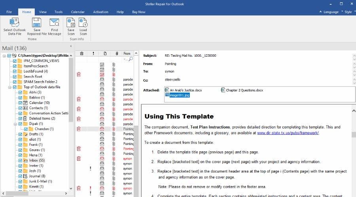This screenshot has height=197, width=356.
Task: Click message list scroll up arrow
Action: pyautogui.click(x=136, y=53)
